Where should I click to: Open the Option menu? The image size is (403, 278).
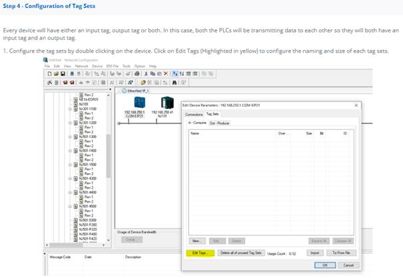[x=140, y=66]
